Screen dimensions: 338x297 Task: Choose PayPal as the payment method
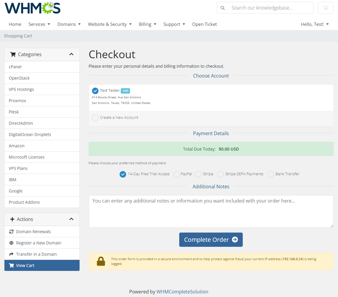pos(177,174)
